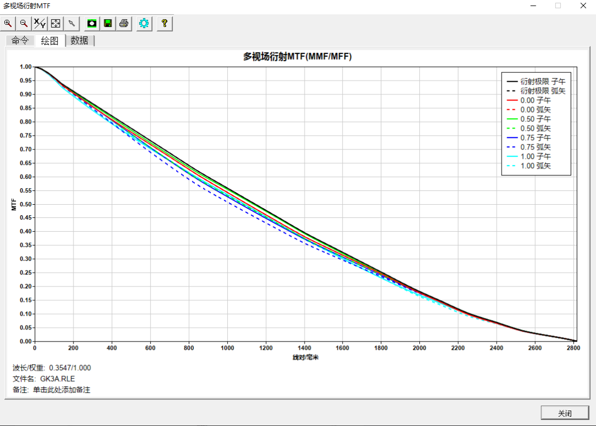This screenshot has height=426, width=596.
Task: Click legend entry 1.00 弧矢
Action: click(x=529, y=166)
